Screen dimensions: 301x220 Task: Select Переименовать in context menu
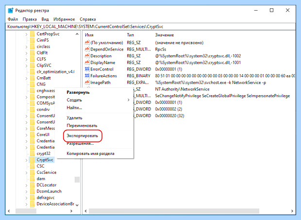coord(82,126)
